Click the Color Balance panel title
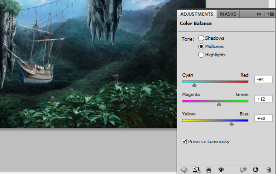Screen dimensions: 276x174 coord(196,24)
